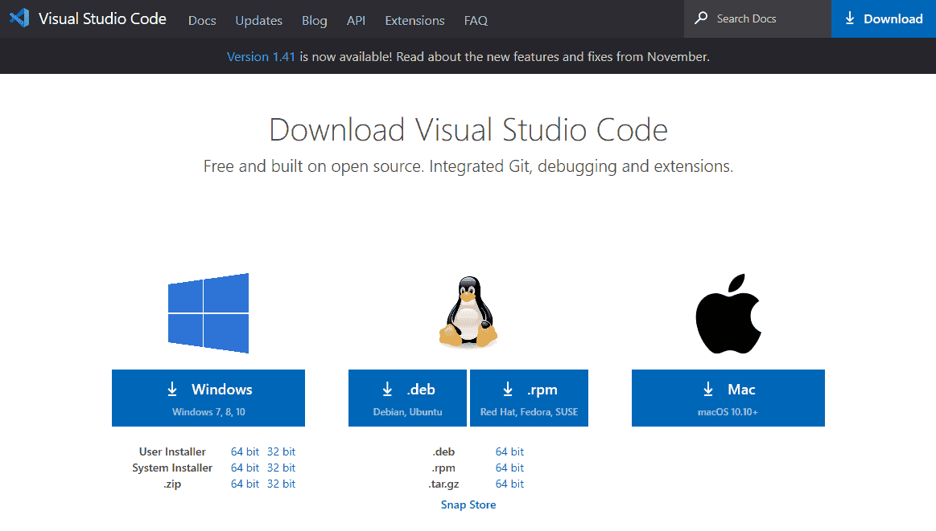Image resolution: width=936 pixels, height=531 pixels.
Task: Download the Windows .zip 64 bit
Action: (245, 484)
